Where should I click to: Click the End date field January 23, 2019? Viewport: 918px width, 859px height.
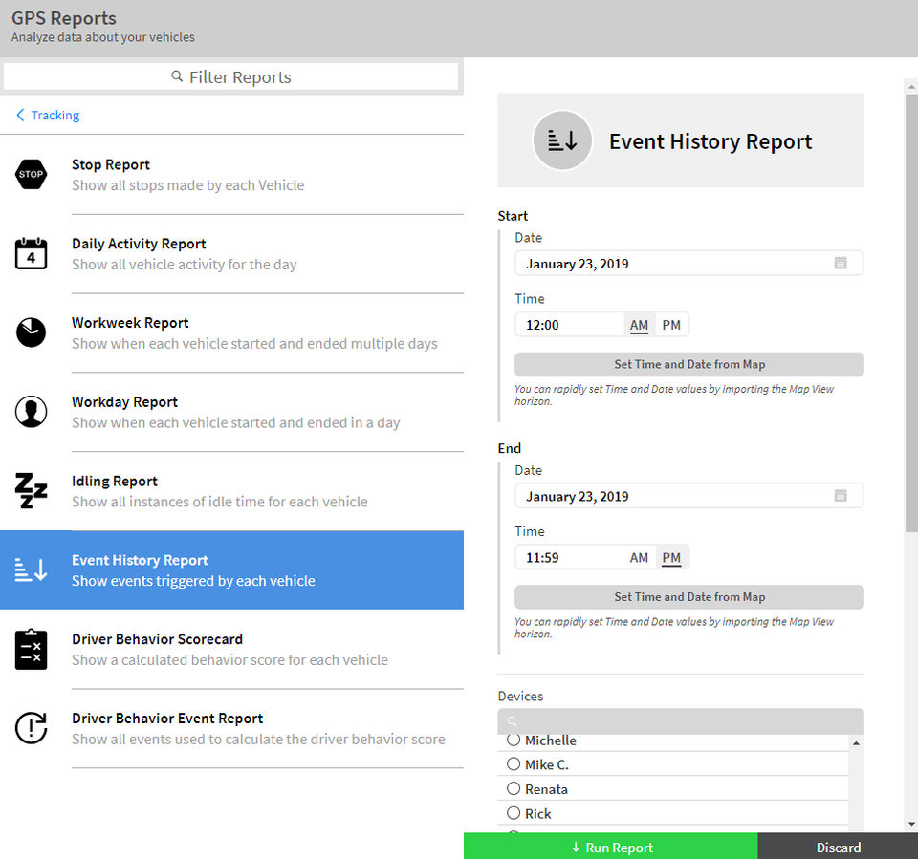(689, 496)
